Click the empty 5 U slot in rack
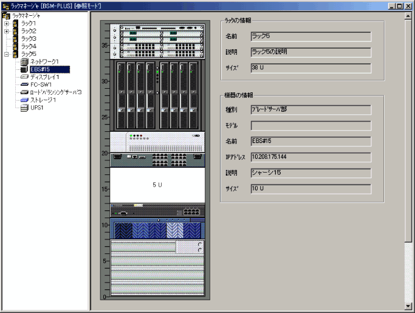 coord(157,185)
